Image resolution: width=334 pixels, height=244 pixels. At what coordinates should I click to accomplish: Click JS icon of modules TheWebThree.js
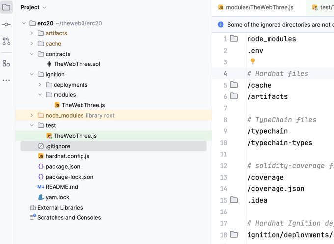[57, 105]
